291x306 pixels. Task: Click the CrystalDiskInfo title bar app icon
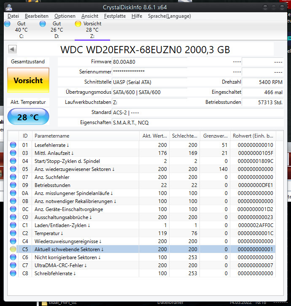coord(9,8)
